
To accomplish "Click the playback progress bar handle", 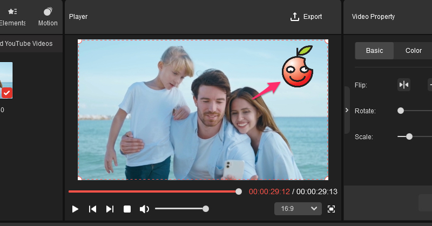I will tap(239, 191).
